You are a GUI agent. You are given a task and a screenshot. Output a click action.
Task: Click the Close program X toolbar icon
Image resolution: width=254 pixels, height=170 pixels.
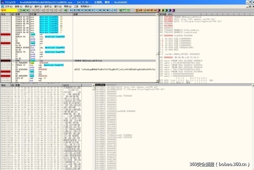(27, 10)
